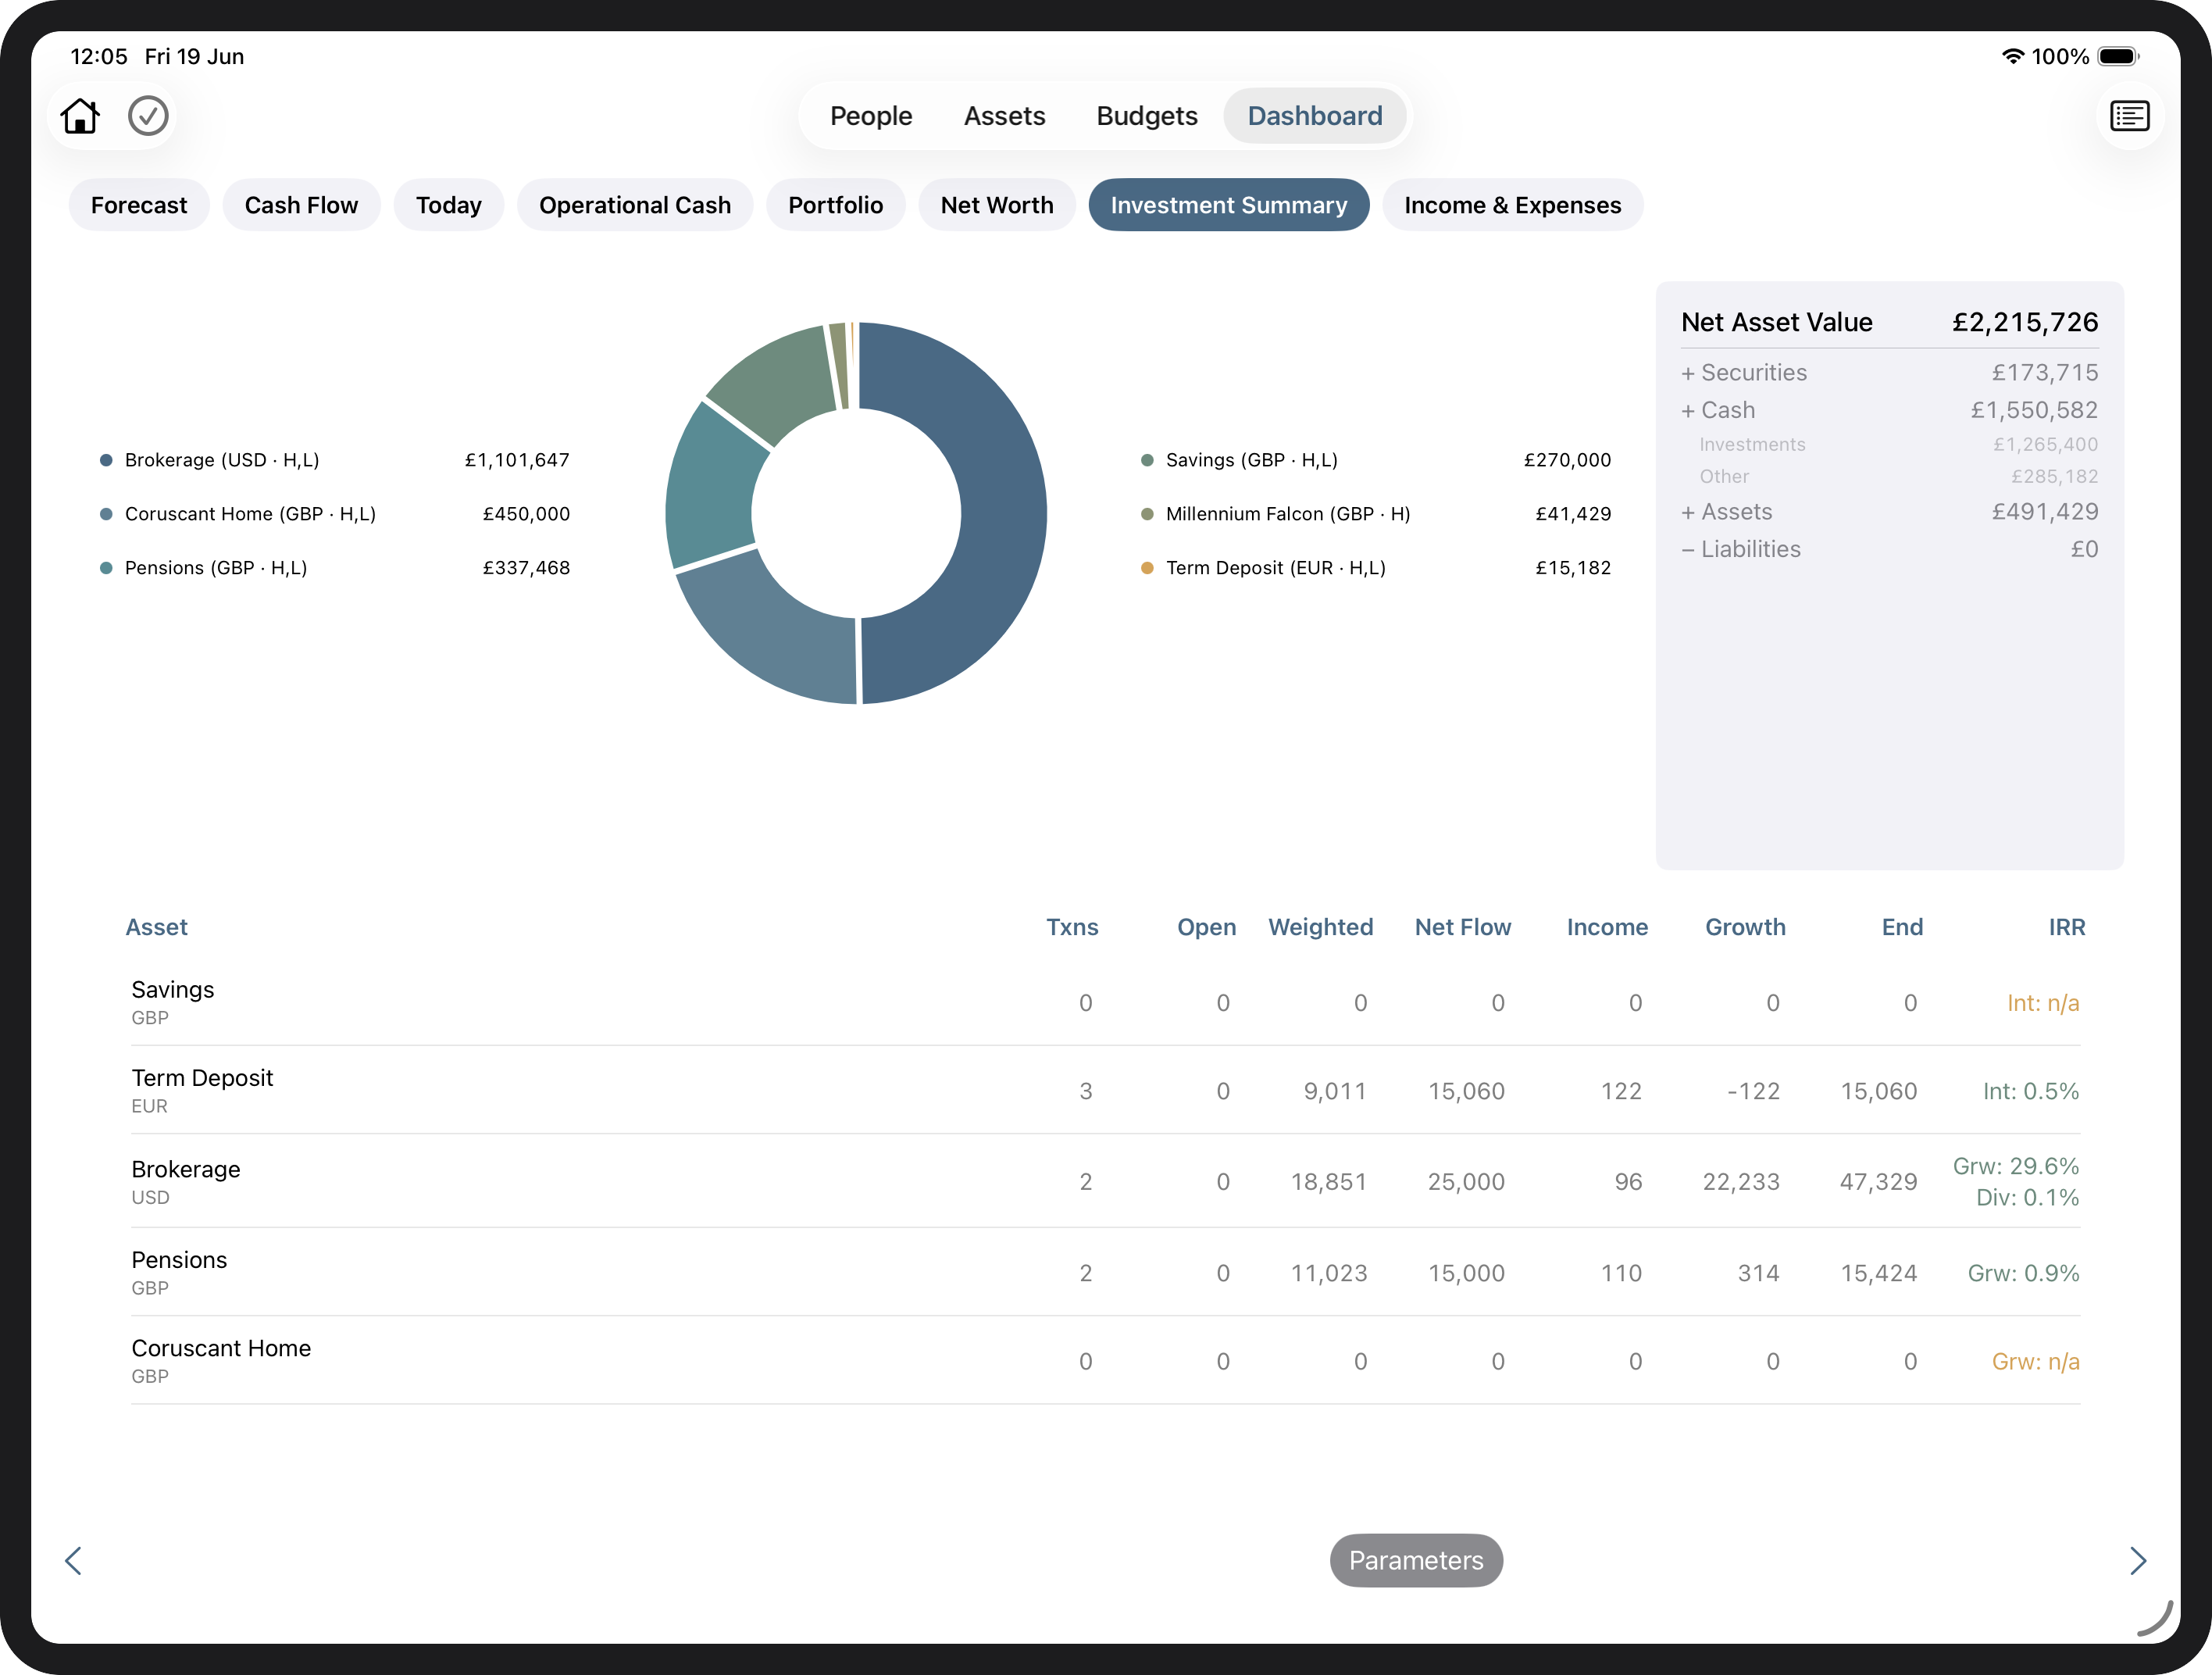The height and width of the screenshot is (1675, 2212).
Task: Tap the Wi-Fi status icon
Action: click(2012, 56)
